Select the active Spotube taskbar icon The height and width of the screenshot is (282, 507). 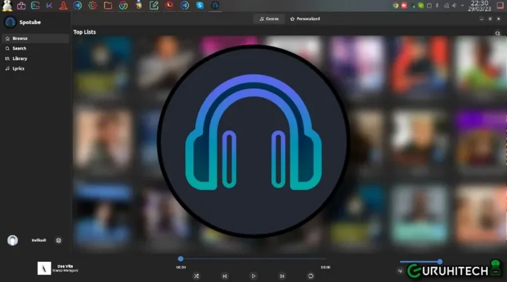[215, 6]
